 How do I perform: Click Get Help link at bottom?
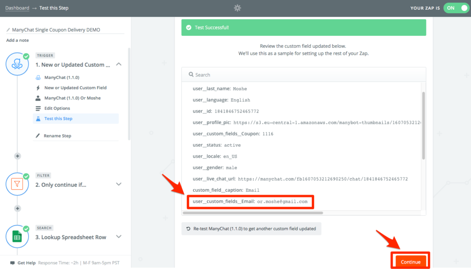(x=26, y=263)
